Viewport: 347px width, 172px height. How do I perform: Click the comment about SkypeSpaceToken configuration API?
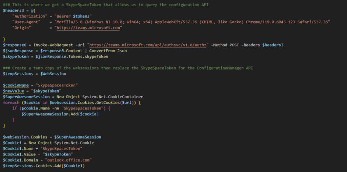coord(106,5)
